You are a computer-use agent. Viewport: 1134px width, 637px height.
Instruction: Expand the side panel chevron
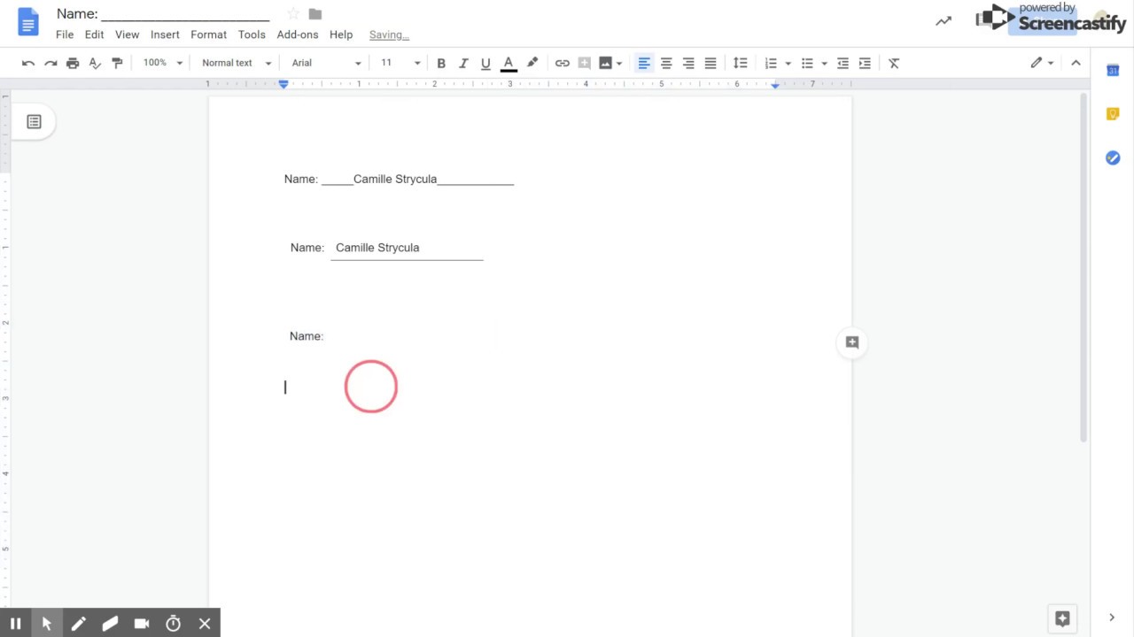point(1112,618)
